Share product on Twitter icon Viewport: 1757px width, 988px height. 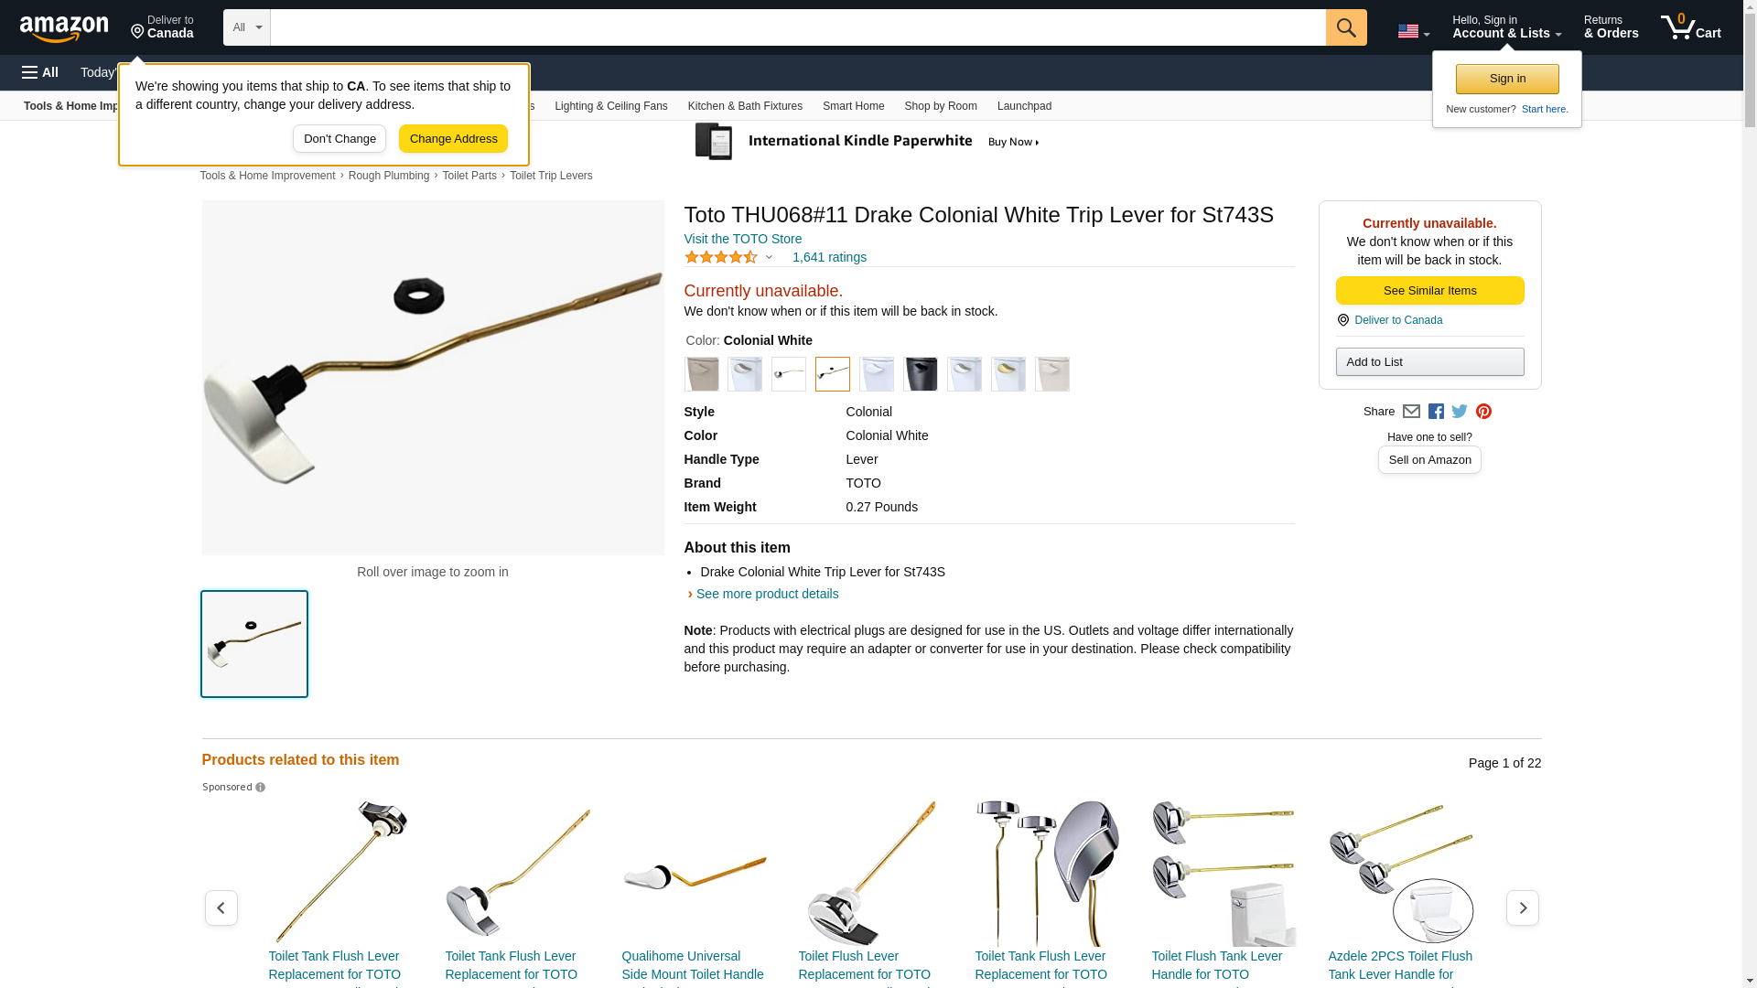(1460, 412)
